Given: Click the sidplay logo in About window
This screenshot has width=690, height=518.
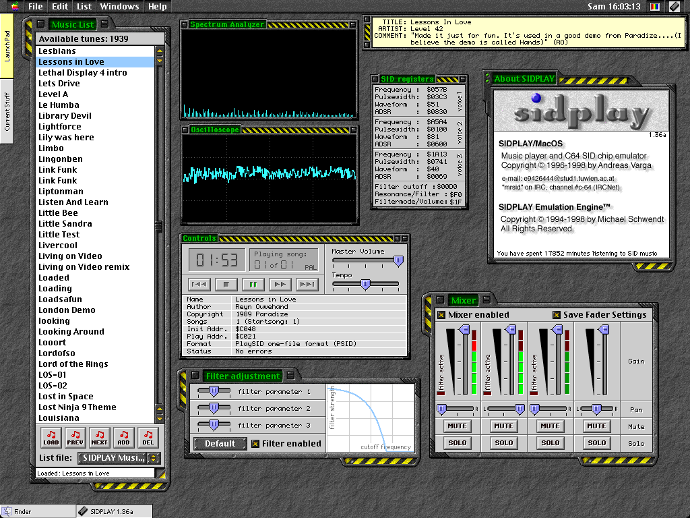Looking at the screenshot, I should pyautogui.click(x=582, y=111).
